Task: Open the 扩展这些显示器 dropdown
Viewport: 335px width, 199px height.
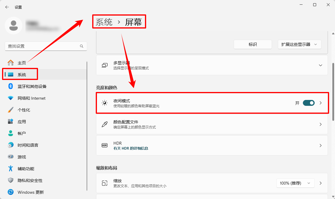Action: [299, 44]
